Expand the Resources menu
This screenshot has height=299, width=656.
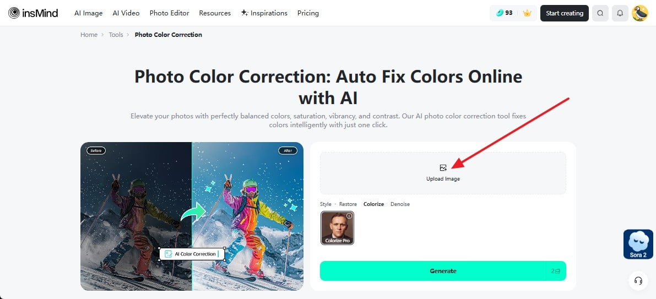(x=215, y=13)
